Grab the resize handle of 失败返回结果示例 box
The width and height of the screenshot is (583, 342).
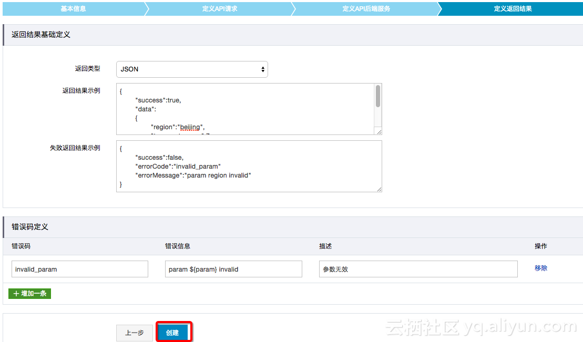point(379,189)
